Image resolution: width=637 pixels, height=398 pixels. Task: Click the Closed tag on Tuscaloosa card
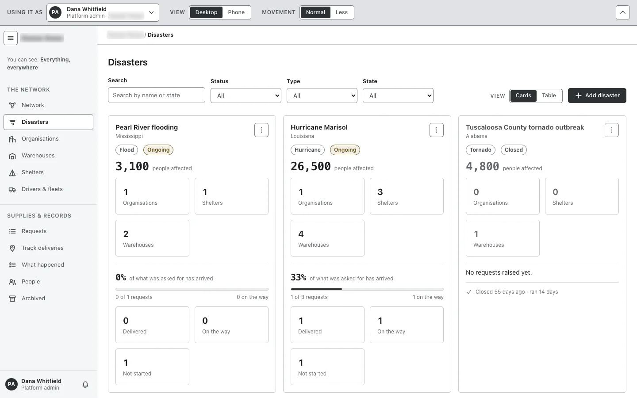[514, 150]
